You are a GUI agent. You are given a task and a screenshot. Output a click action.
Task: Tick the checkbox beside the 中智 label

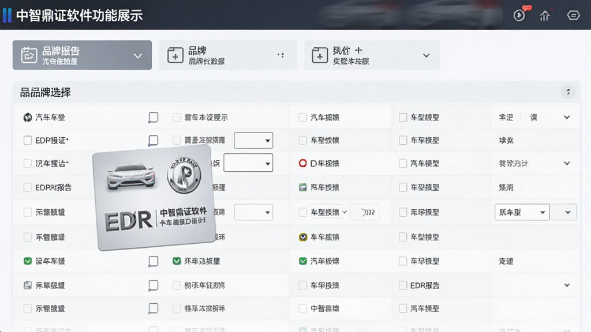[x=302, y=309]
